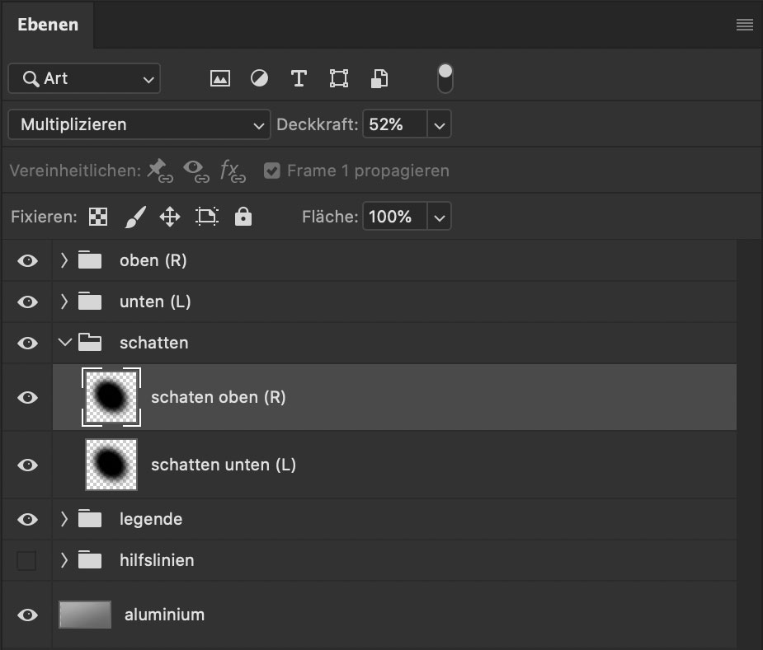Lock transparent pixels icon
This screenshot has height=650, width=763.
(x=98, y=217)
